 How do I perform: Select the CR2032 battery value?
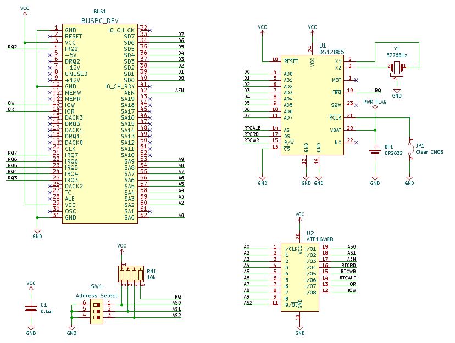tap(393, 153)
